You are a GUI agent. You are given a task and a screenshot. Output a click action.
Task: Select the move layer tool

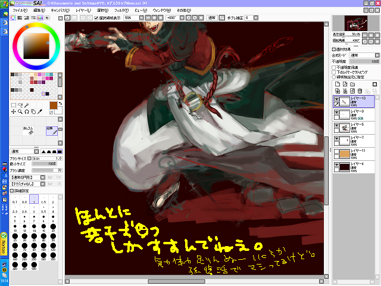14,111
